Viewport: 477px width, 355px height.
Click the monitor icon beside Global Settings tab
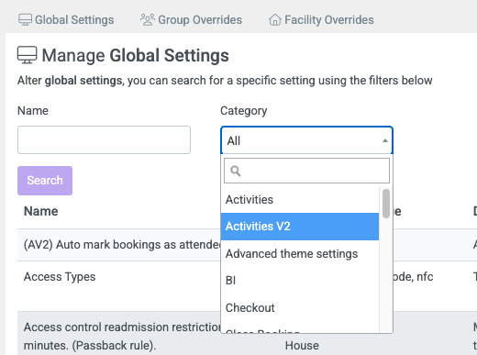[x=25, y=20]
